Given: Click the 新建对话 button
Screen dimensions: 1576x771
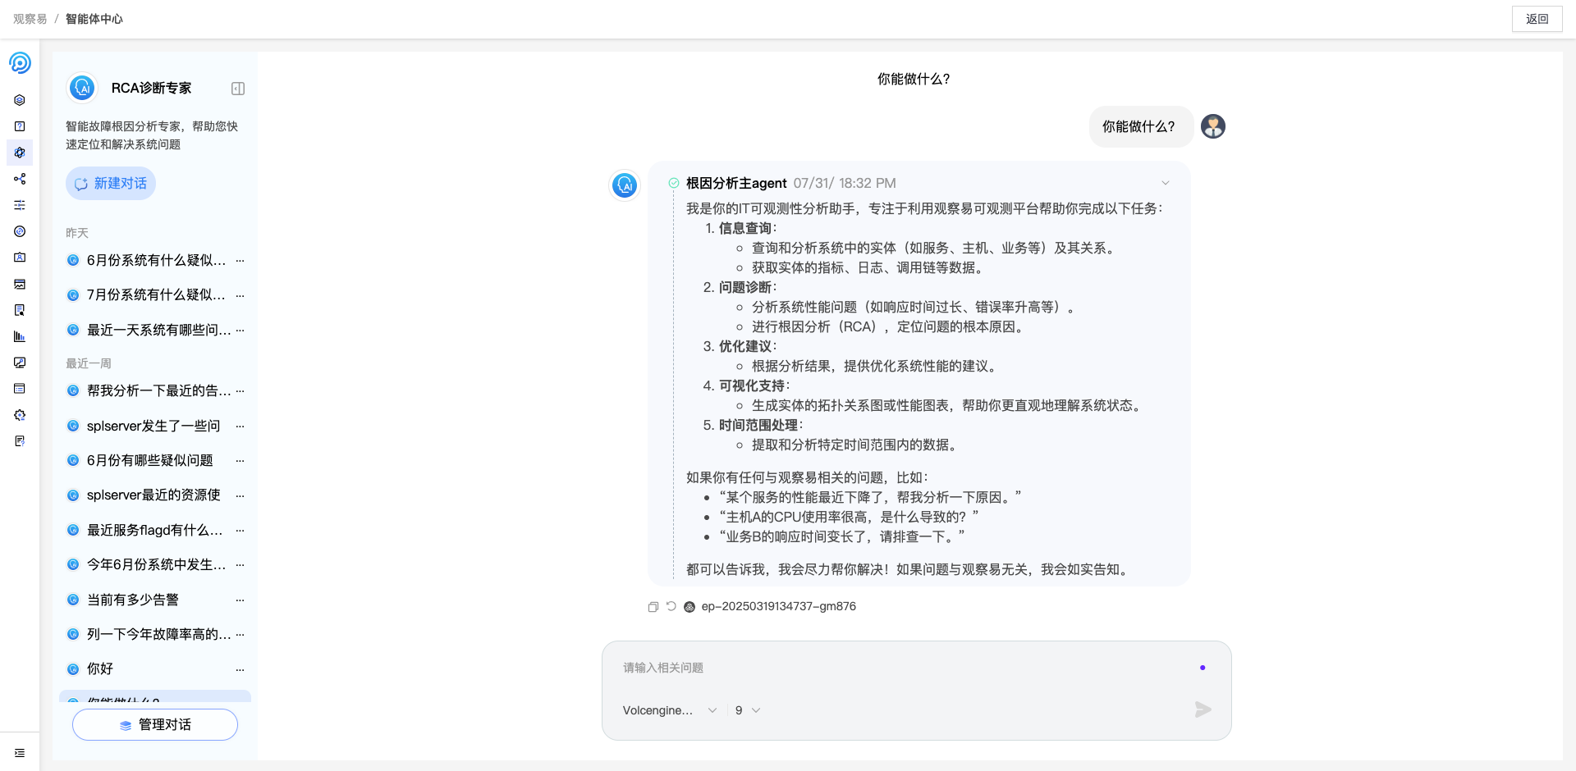Looking at the screenshot, I should pyautogui.click(x=111, y=184).
